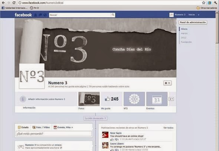Click the Pin It bookmarklet

pos(35,8)
